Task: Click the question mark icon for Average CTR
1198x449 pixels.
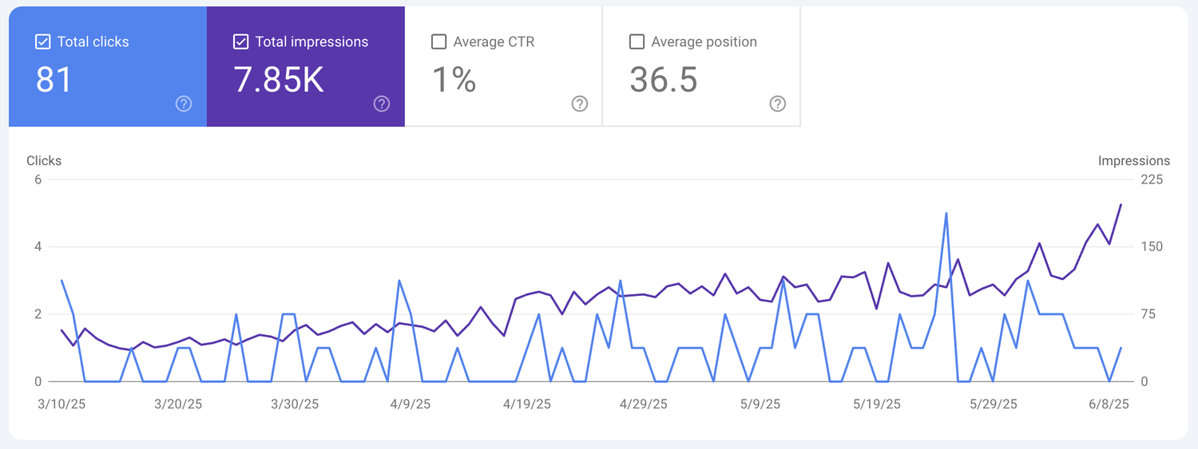Action: [x=580, y=104]
